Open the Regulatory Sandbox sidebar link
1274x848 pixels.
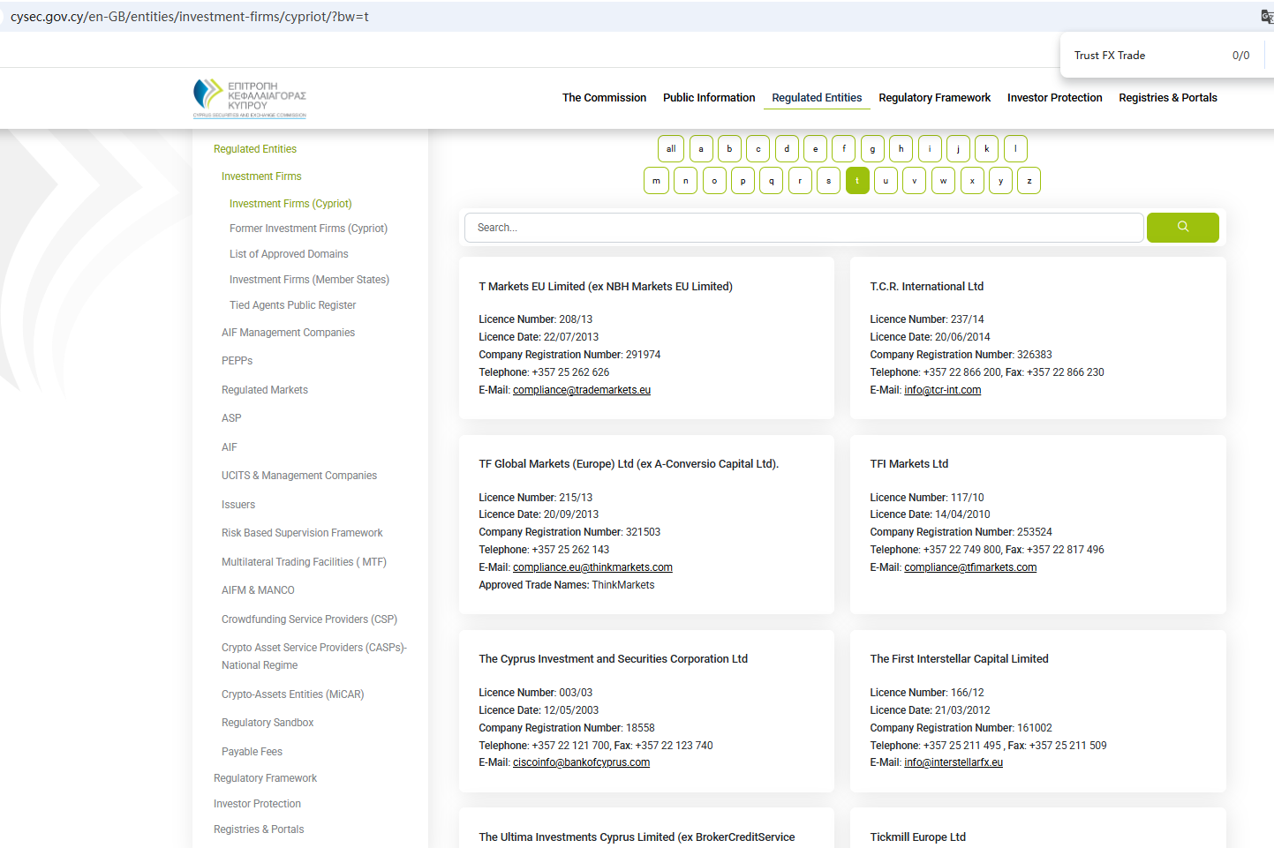point(268,723)
